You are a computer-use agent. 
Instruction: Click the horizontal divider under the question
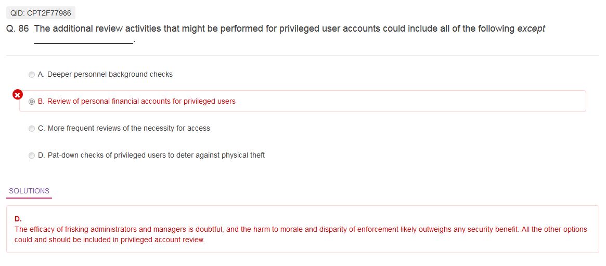pos(302,55)
